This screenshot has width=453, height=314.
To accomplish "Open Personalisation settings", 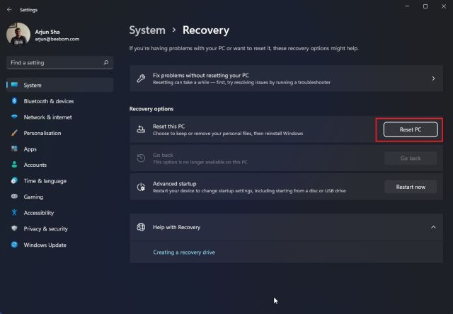I will 42,133.
